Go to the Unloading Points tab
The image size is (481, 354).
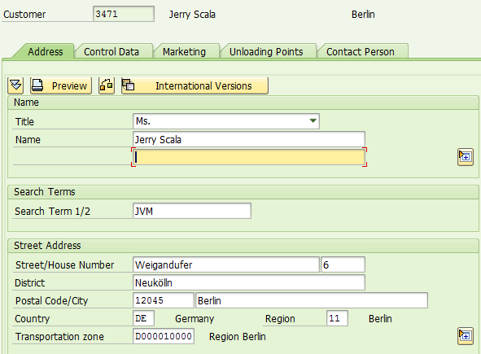266,51
